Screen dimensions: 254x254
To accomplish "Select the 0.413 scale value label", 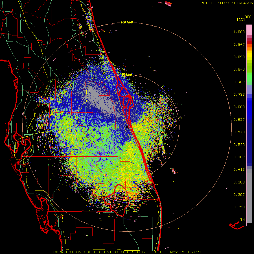I will tap(239, 170).
